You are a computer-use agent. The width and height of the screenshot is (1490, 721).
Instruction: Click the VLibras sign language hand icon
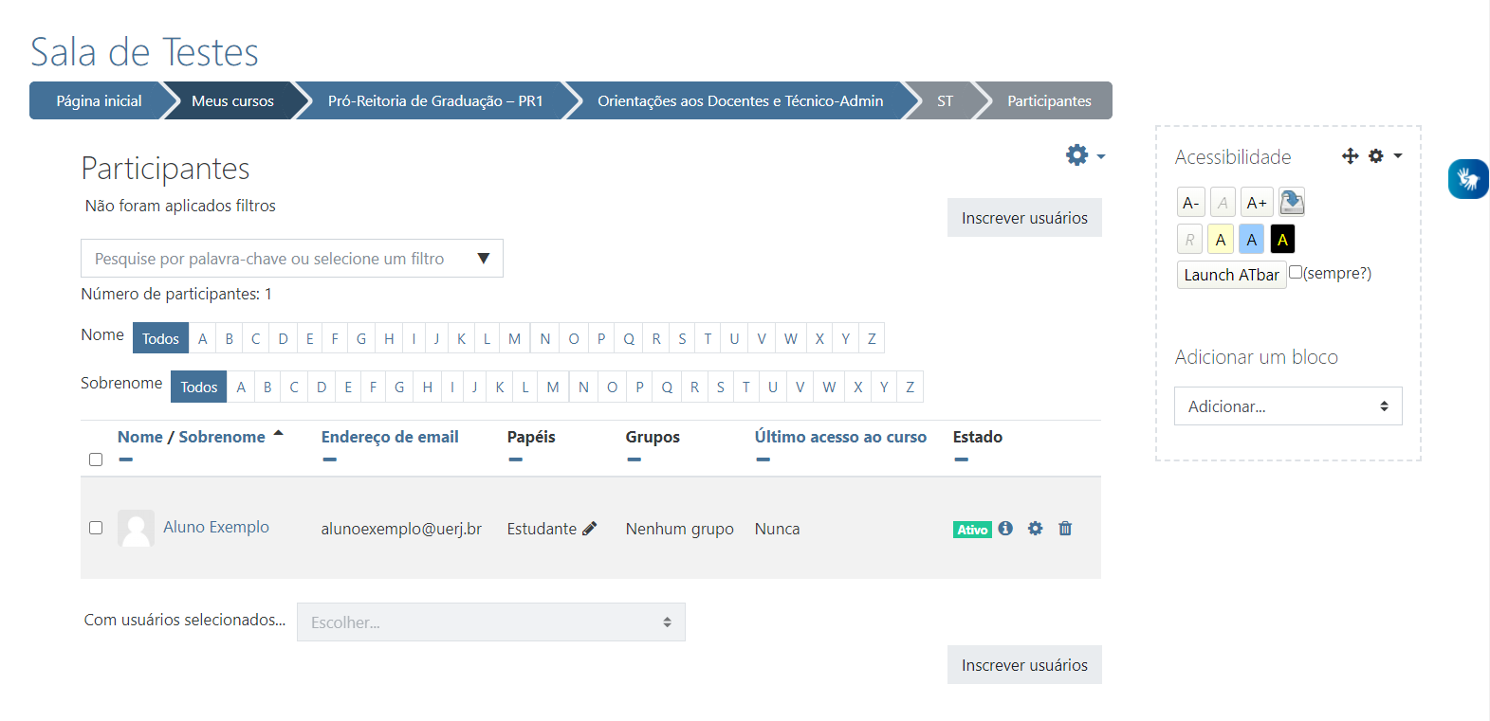(1468, 179)
